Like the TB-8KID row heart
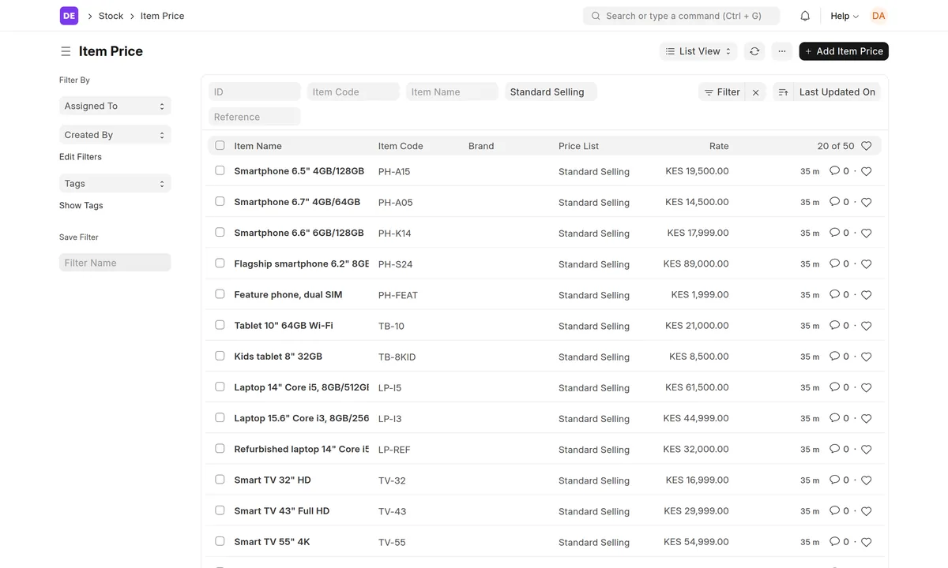 [x=866, y=357]
